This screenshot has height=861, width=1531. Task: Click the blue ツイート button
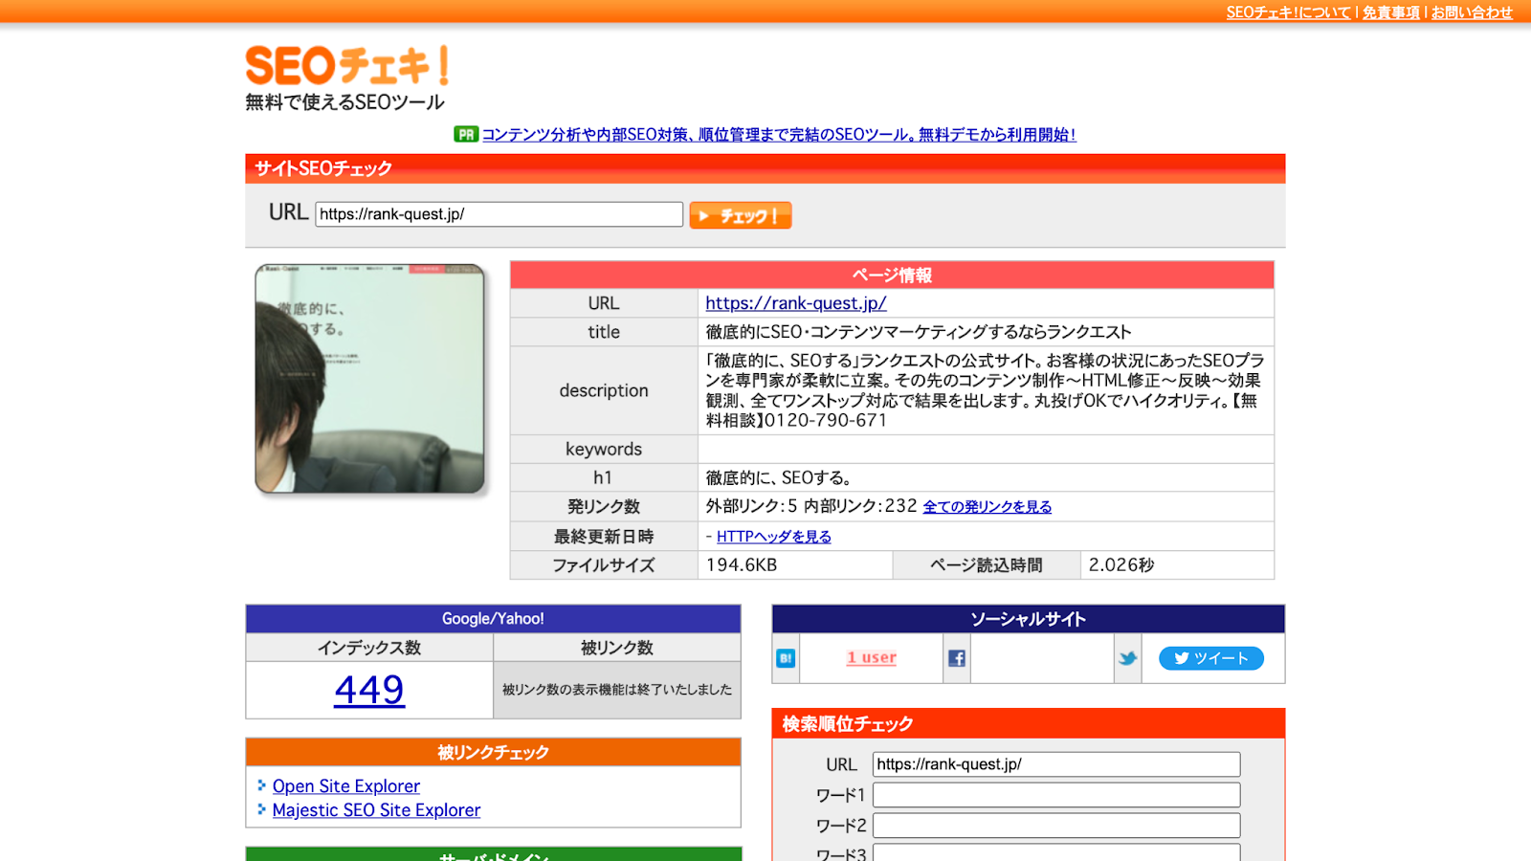pos(1211,658)
